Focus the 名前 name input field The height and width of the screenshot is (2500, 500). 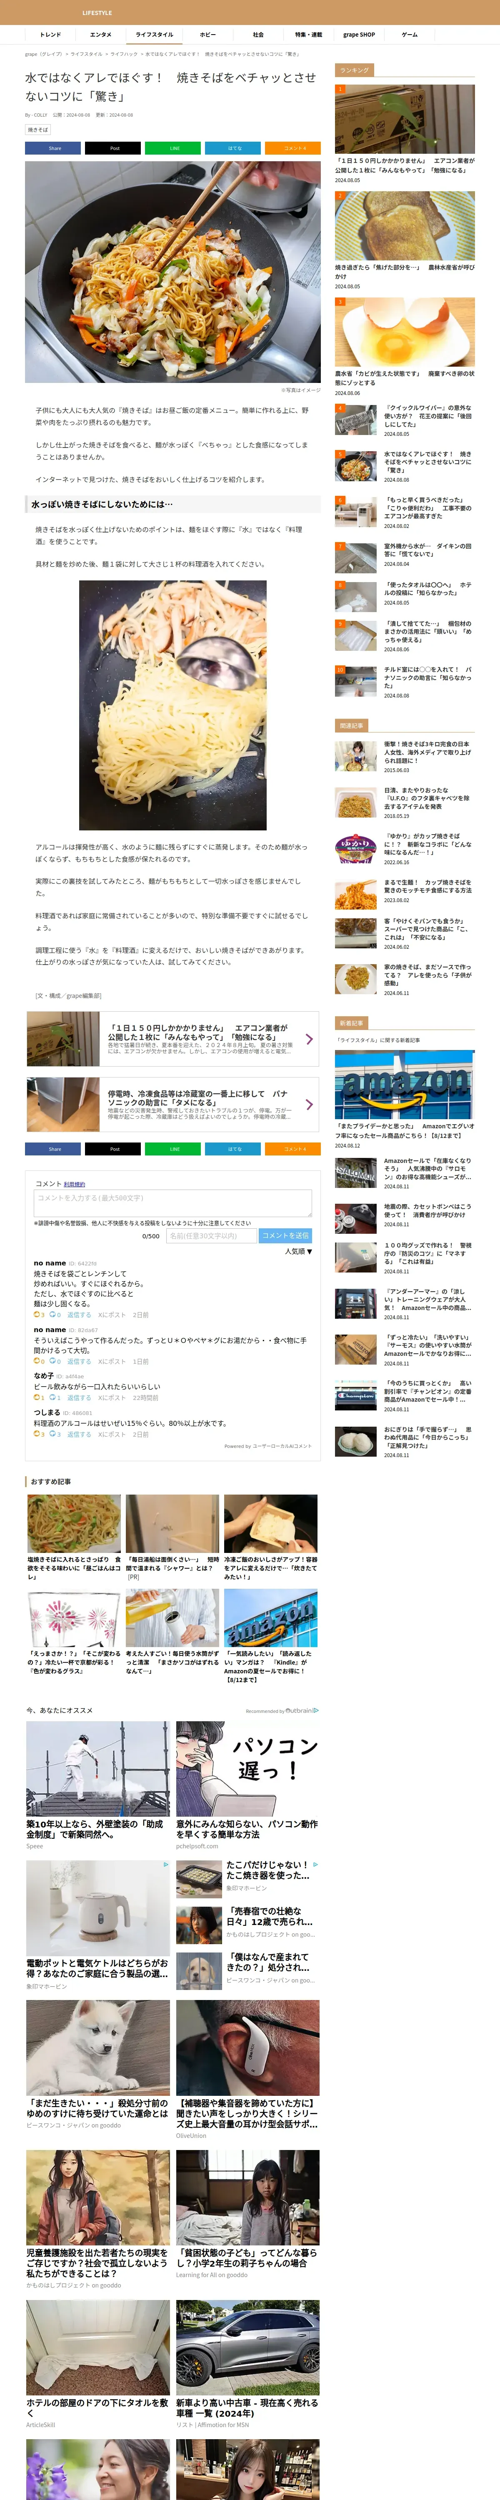tap(211, 1235)
